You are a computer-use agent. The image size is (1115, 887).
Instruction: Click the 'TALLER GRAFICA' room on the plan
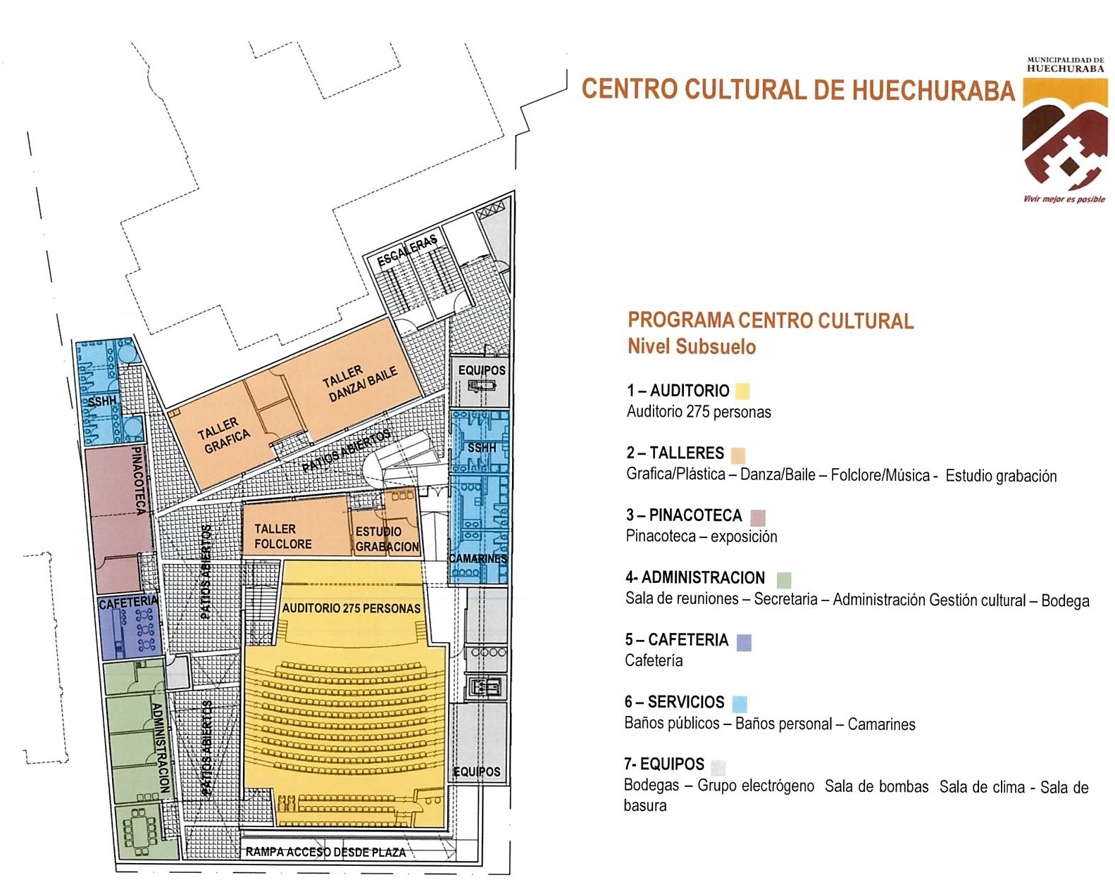223,436
